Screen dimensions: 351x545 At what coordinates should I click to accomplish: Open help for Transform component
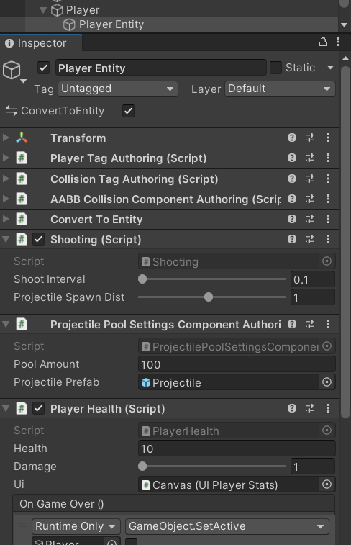pos(292,138)
